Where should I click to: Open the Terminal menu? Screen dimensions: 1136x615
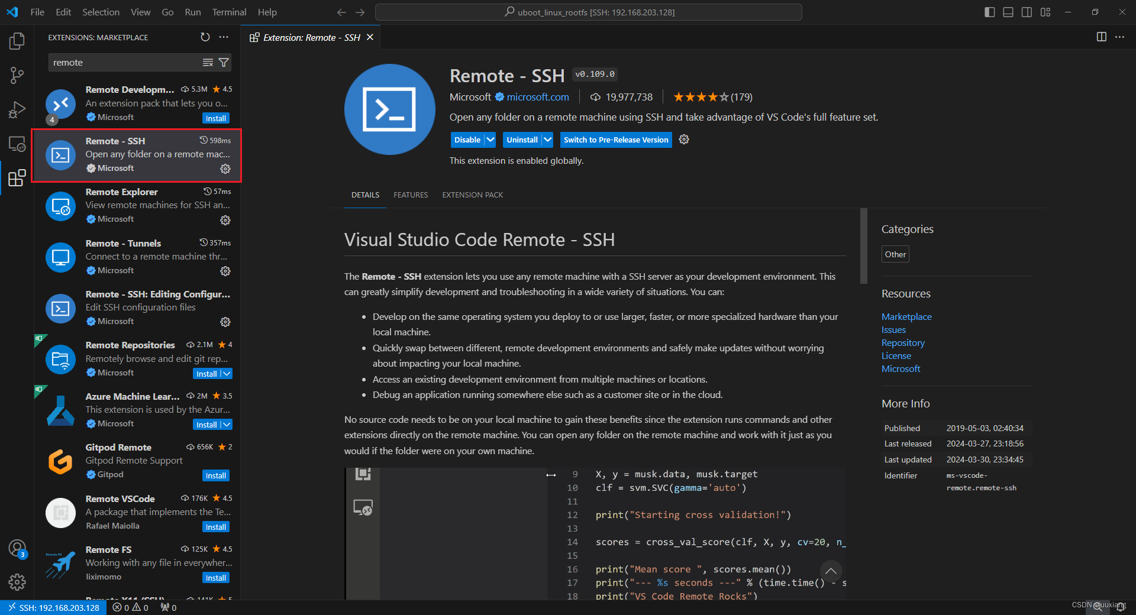(228, 12)
